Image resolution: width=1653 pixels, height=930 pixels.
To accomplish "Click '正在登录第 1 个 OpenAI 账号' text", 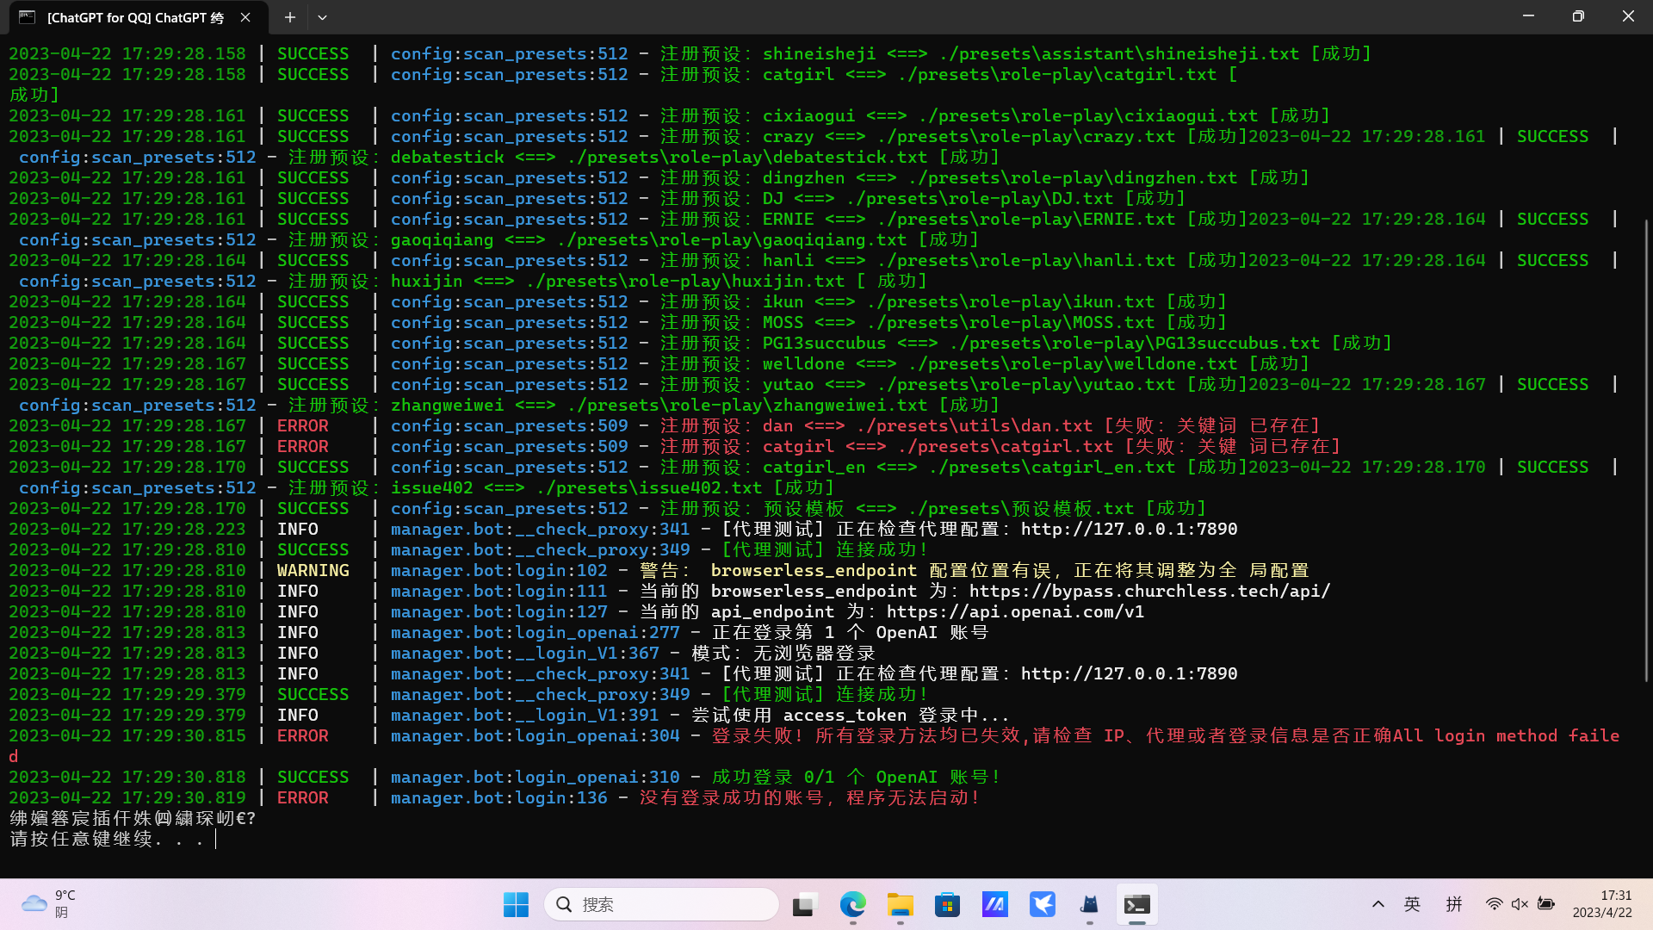I will pos(850,632).
